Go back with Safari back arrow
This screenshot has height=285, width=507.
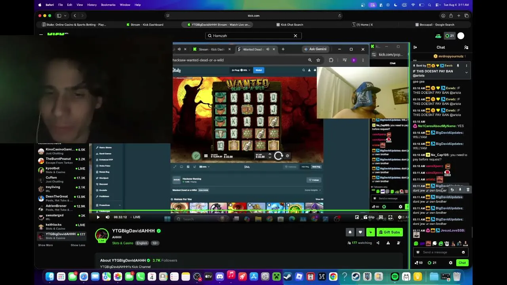click(74, 15)
